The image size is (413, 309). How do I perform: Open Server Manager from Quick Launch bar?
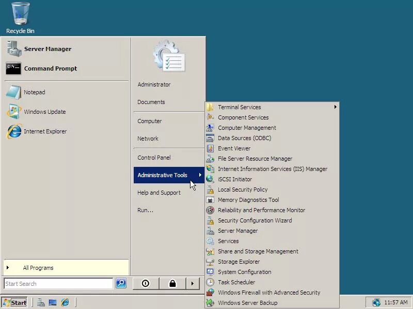(41, 303)
